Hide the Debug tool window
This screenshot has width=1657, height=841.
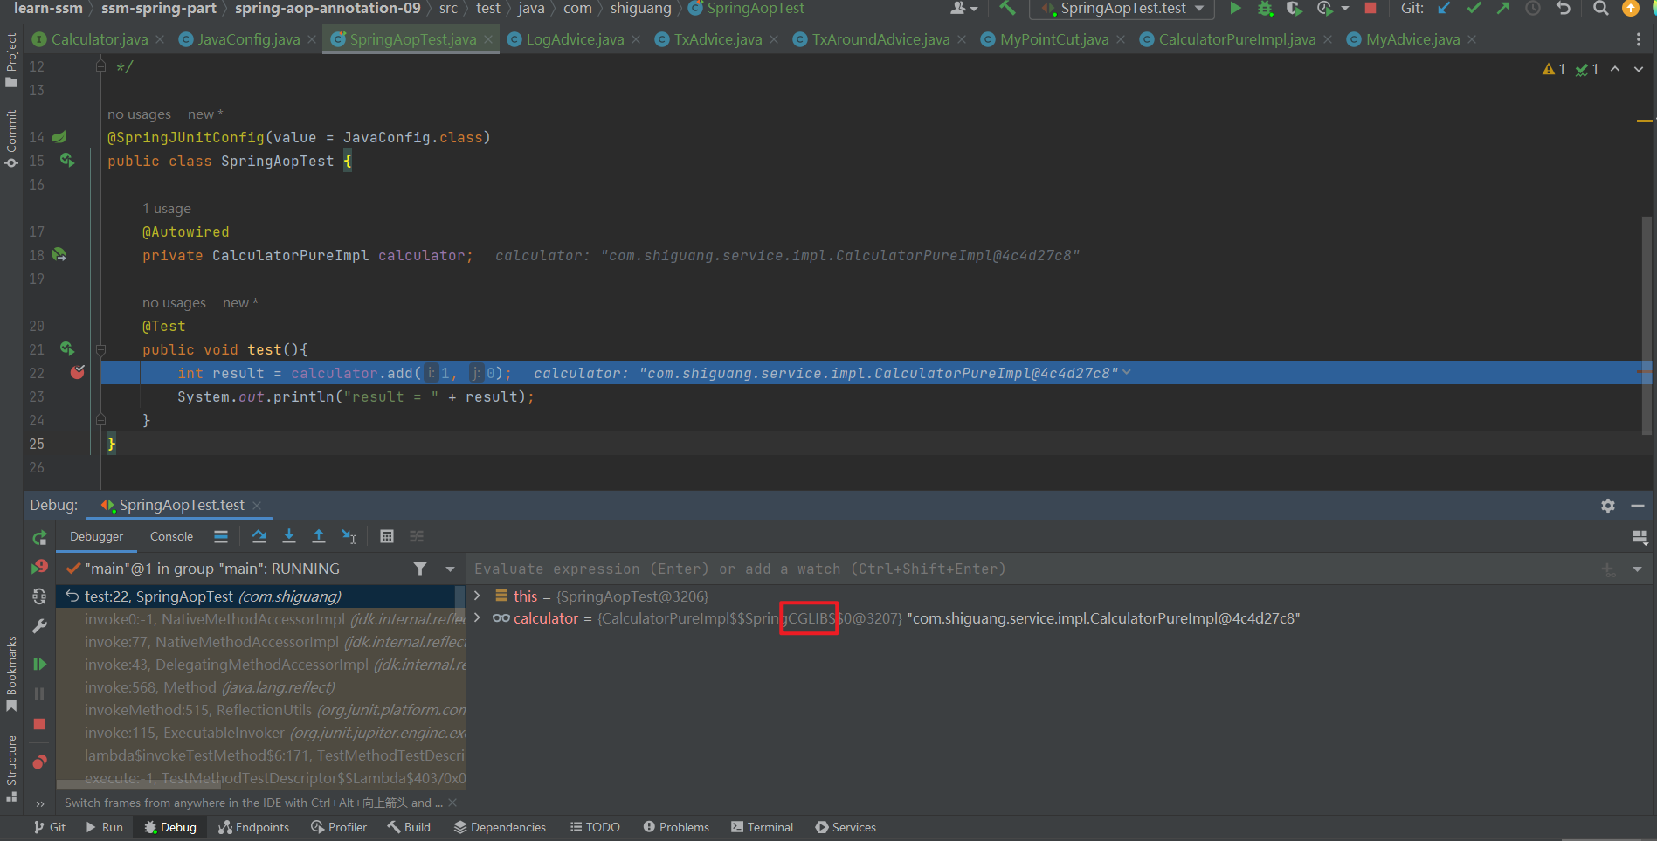point(1638,506)
